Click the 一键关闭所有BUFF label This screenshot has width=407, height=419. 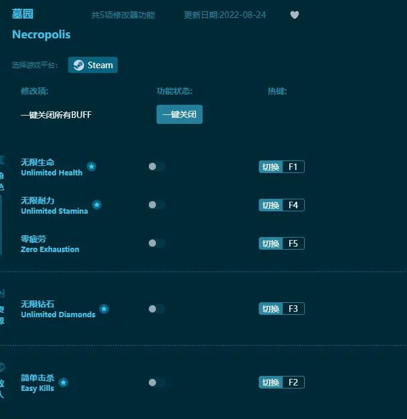coord(56,115)
